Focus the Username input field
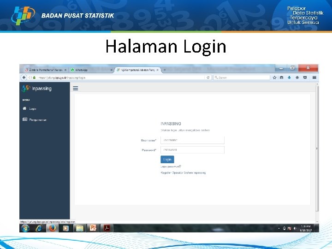Viewport: 332px width, 249px height. pyautogui.click(x=192, y=140)
